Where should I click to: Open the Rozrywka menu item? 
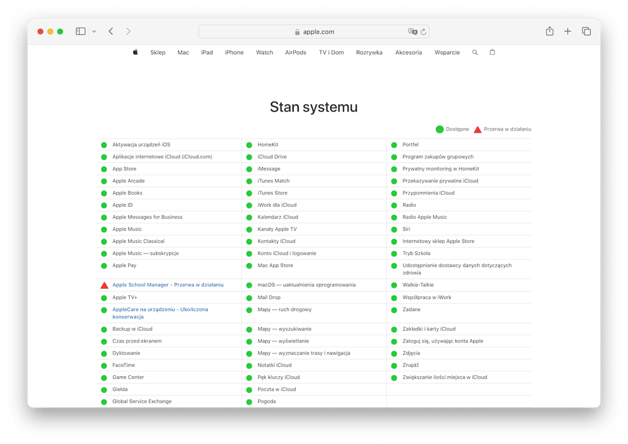369,52
